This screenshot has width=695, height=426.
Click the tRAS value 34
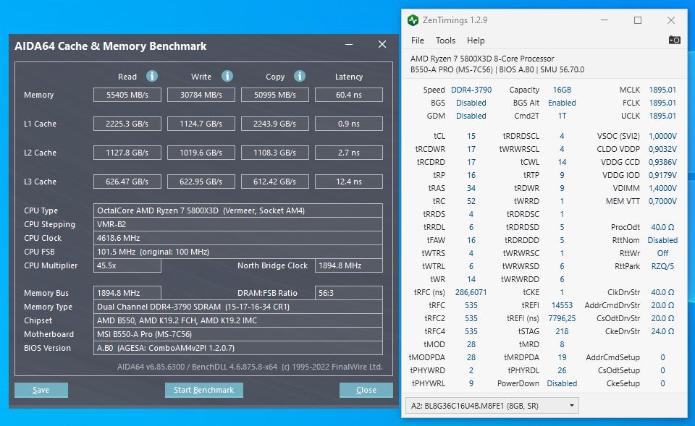471,188
